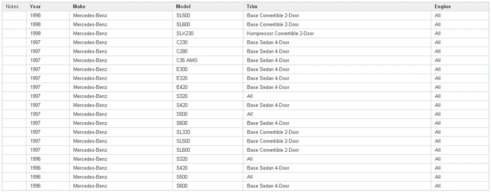
Task: Click the Model column header
Action: pyautogui.click(x=208, y=6)
